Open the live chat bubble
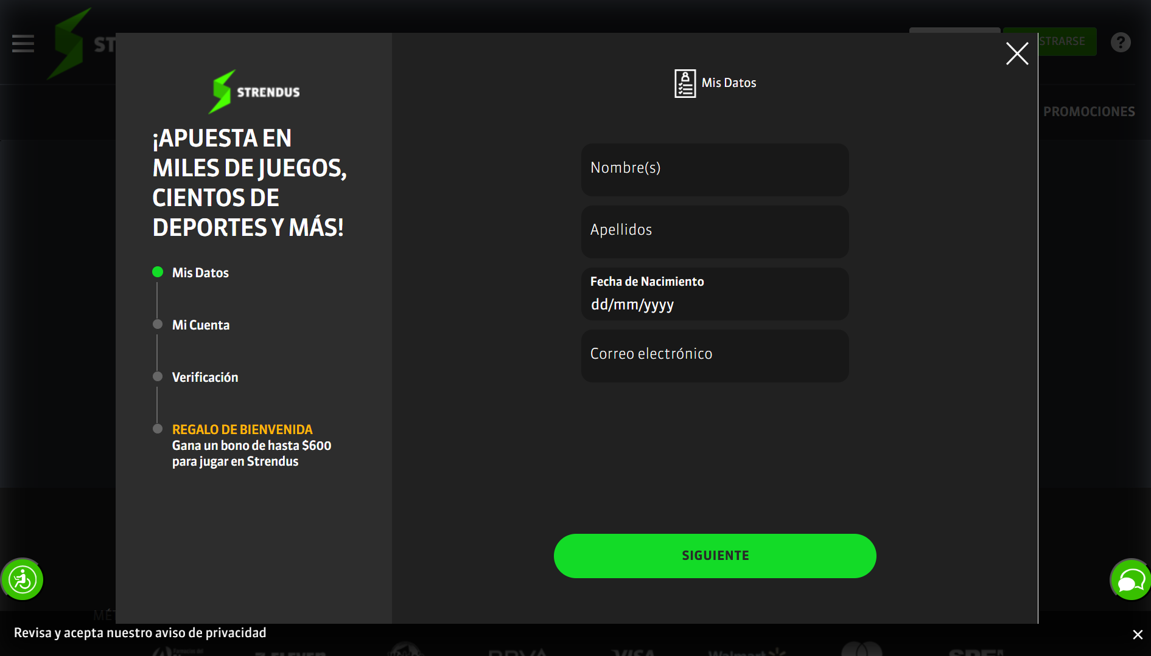 click(x=1130, y=580)
